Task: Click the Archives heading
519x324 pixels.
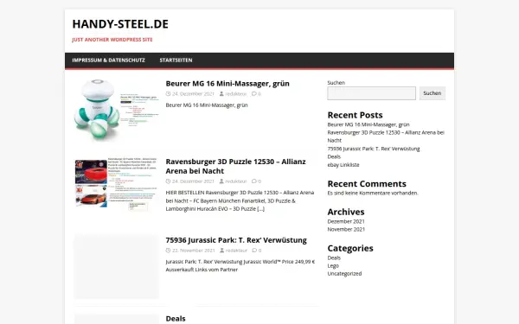Action: point(346,212)
